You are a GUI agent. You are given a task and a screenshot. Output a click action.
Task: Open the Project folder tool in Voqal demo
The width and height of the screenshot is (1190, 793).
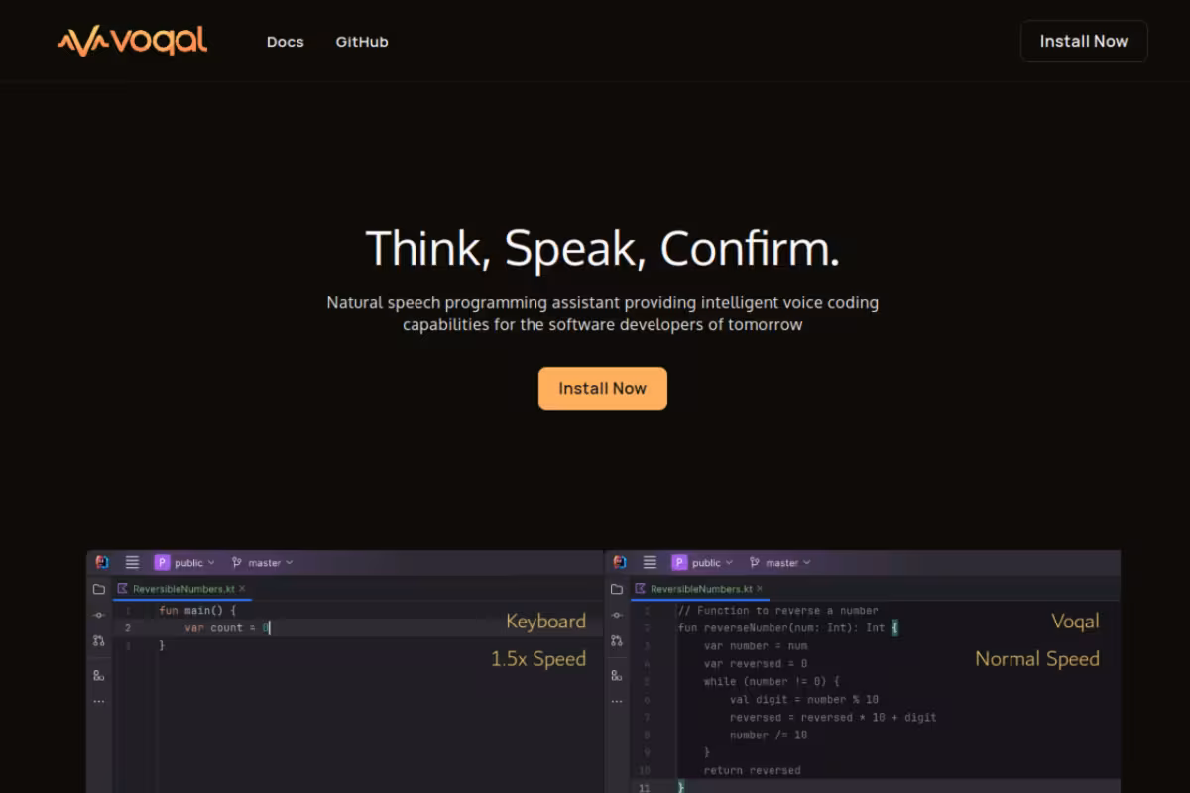(x=617, y=589)
